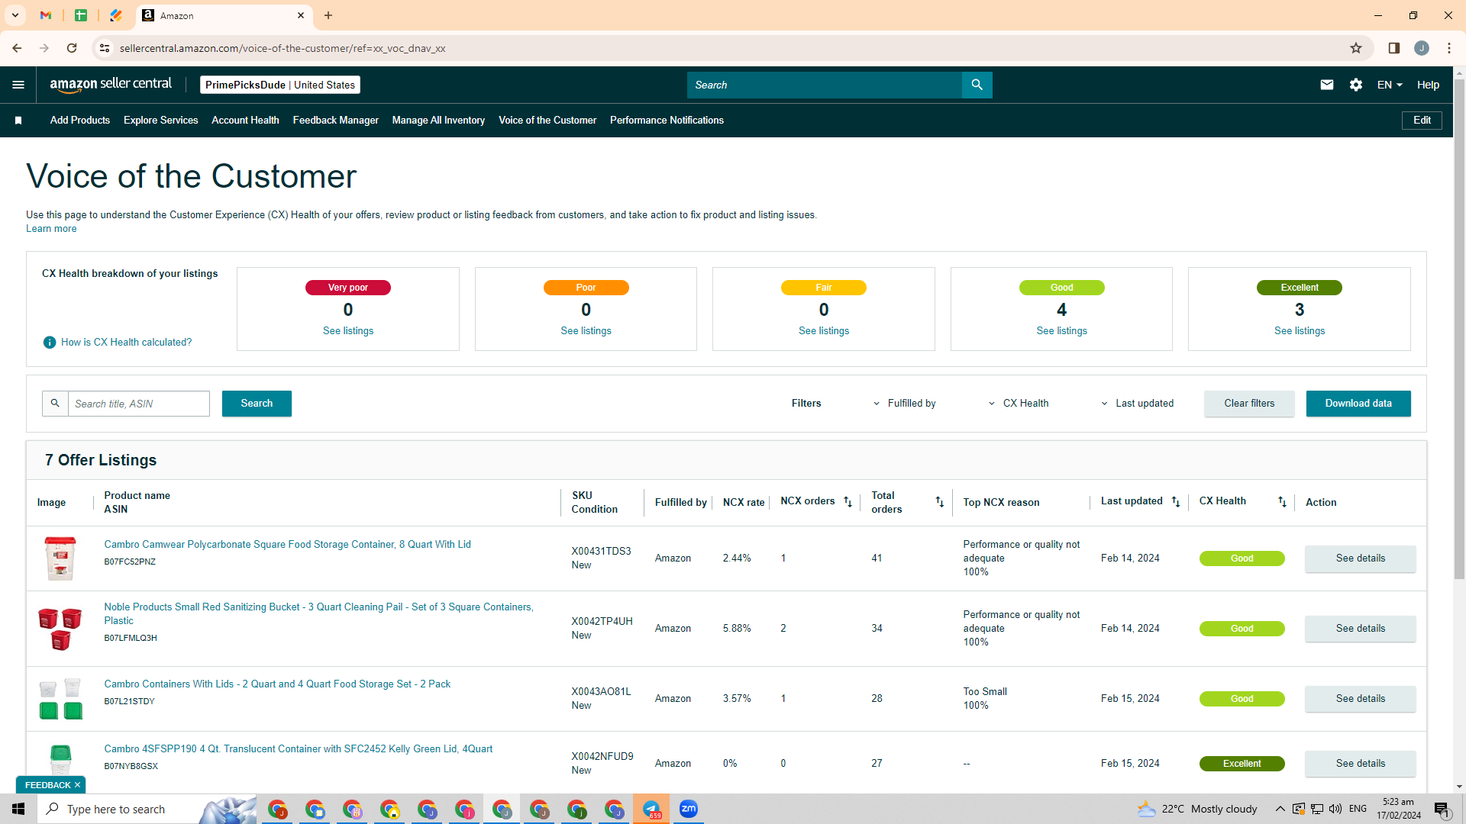Open Noble Products Sanitizing Bucket listing
This screenshot has width=1466, height=824.
318,614
